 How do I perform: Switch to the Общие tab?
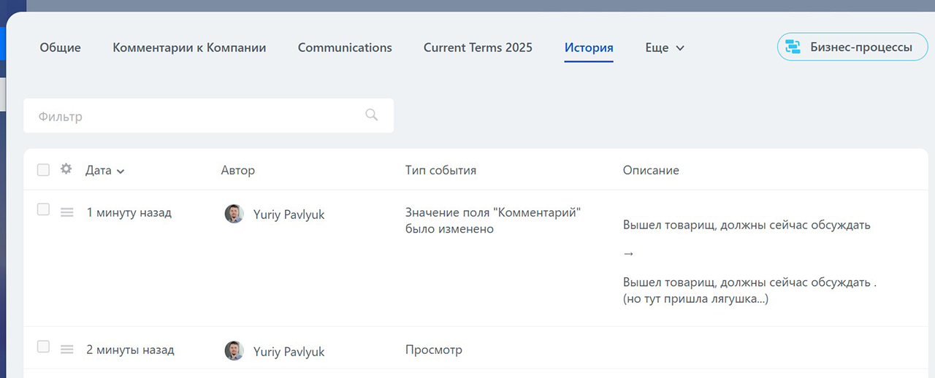[x=60, y=48]
